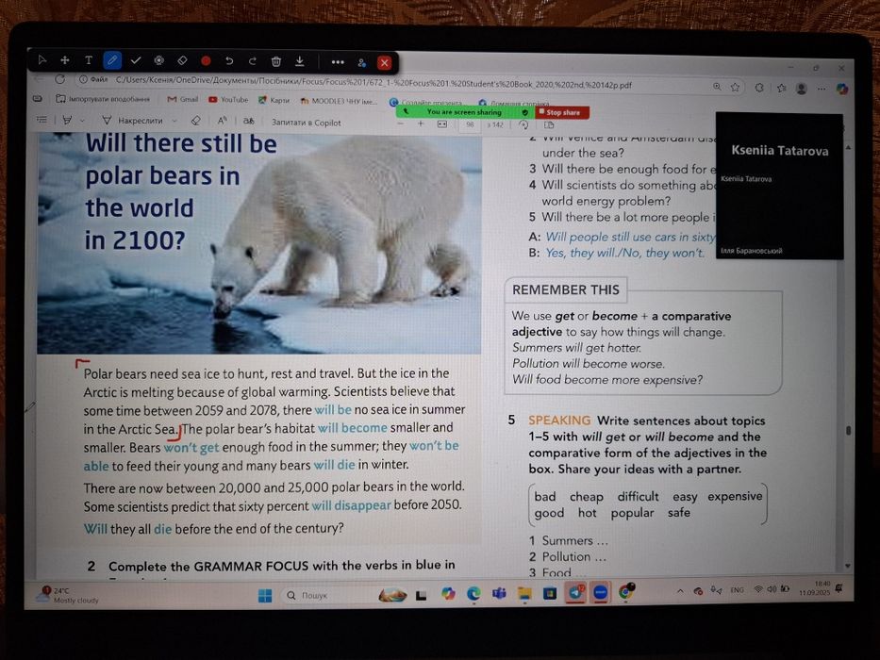Open the import favorites bookmark folder

coord(103,99)
